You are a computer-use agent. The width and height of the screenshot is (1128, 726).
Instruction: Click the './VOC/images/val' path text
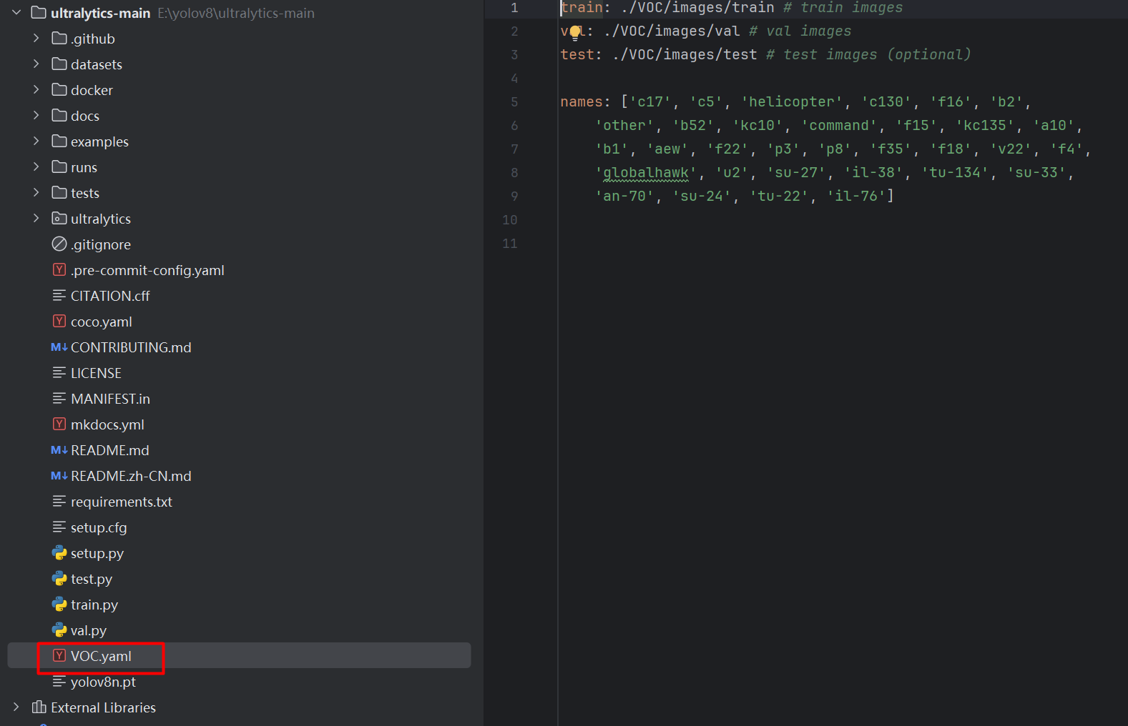coord(671,31)
